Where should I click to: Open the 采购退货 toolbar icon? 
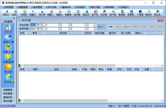click(24, 13)
